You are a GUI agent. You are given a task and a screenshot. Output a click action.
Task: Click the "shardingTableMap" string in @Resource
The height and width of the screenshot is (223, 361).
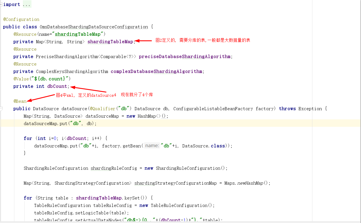click(78, 34)
